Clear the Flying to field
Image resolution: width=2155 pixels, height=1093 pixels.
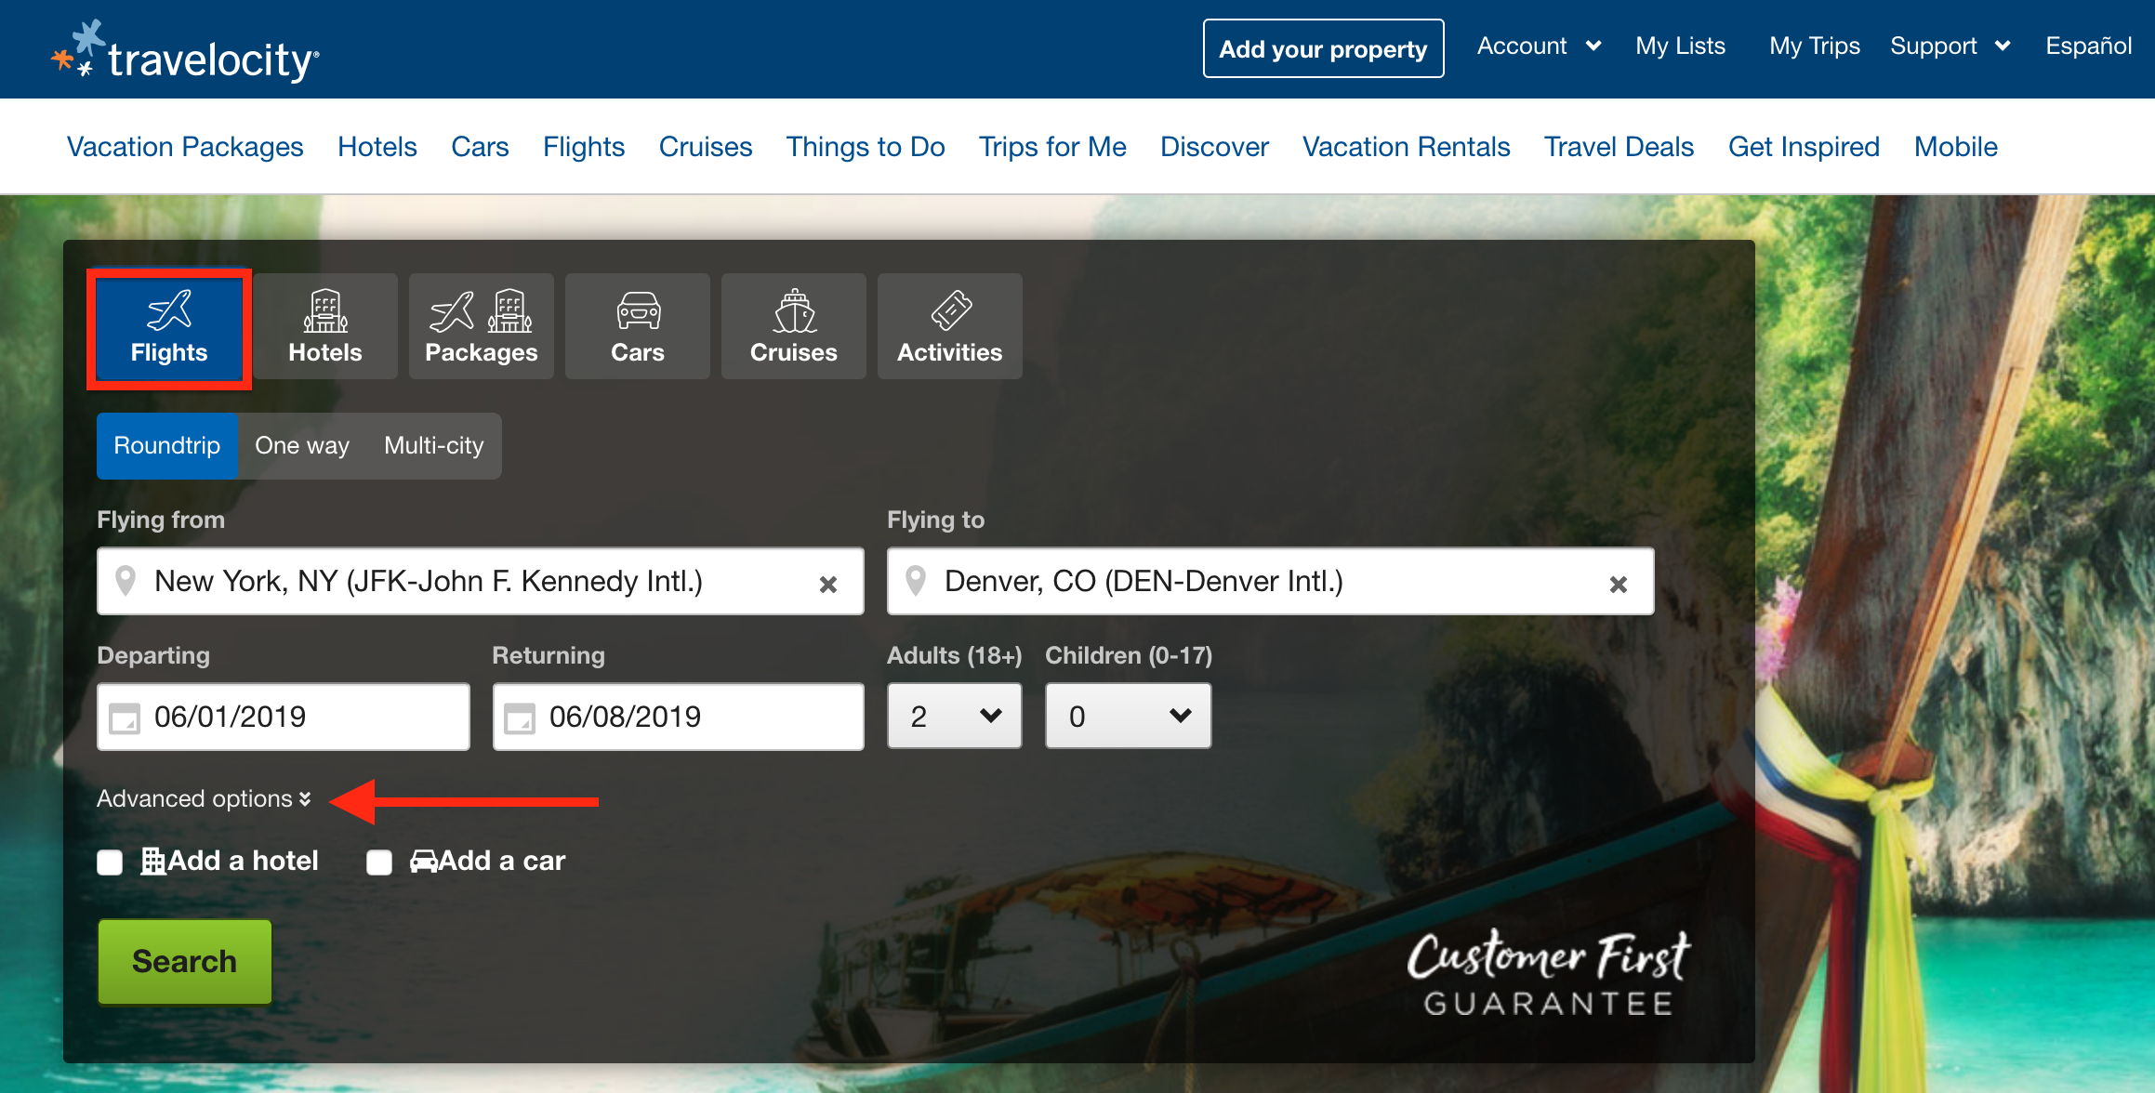1618,584
